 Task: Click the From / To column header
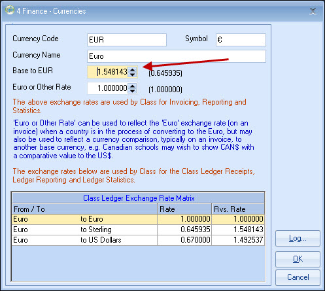(84, 209)
